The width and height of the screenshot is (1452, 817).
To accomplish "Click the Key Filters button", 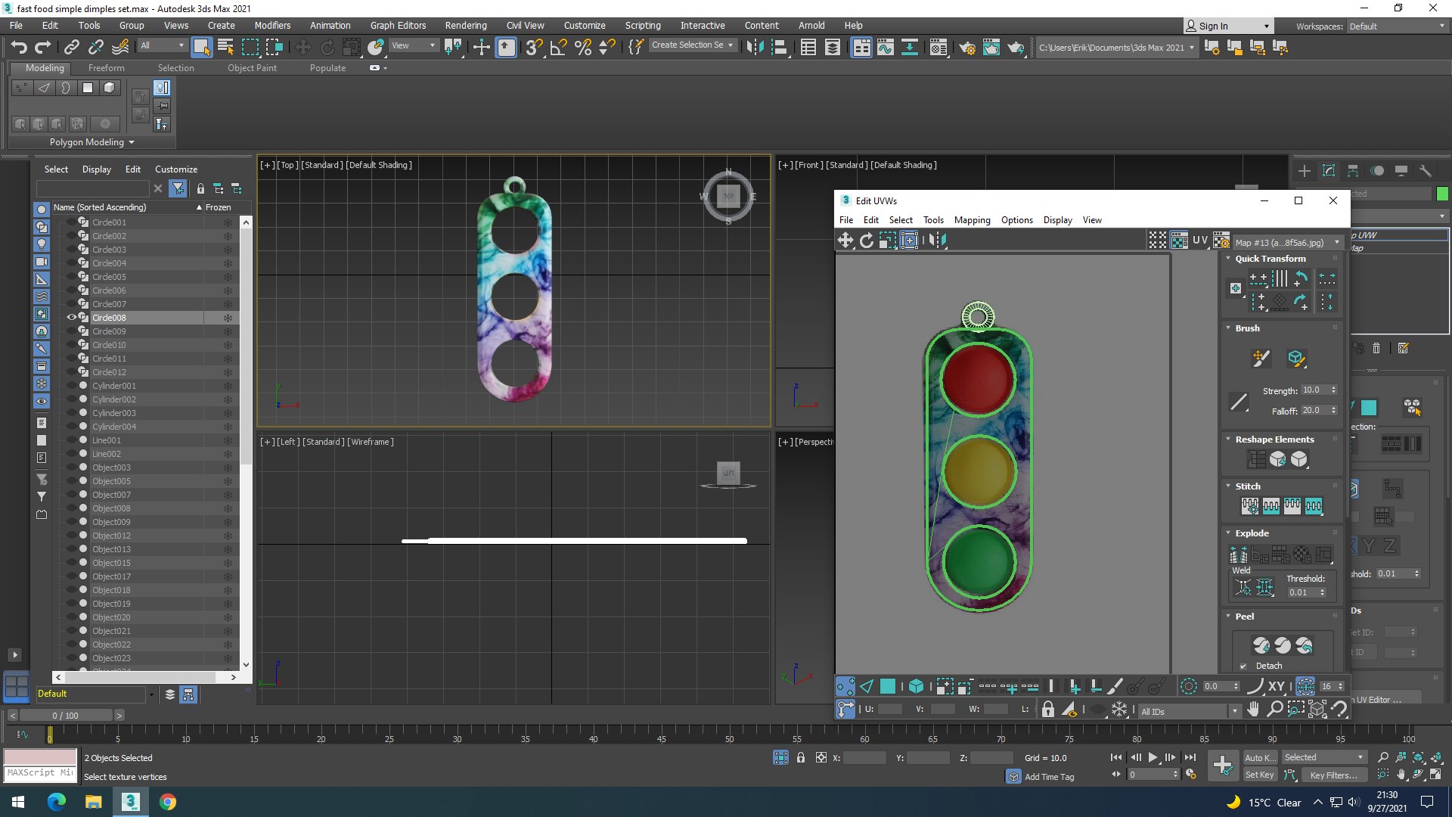I will tap(1333, 775).
